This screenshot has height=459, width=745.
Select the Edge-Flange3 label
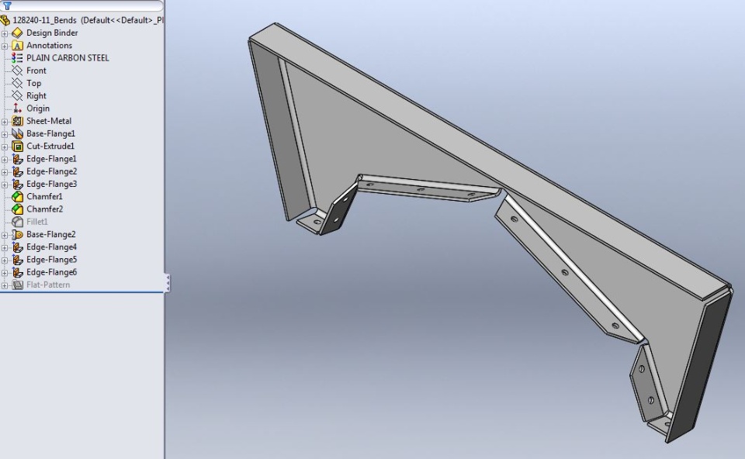(51, 185)
